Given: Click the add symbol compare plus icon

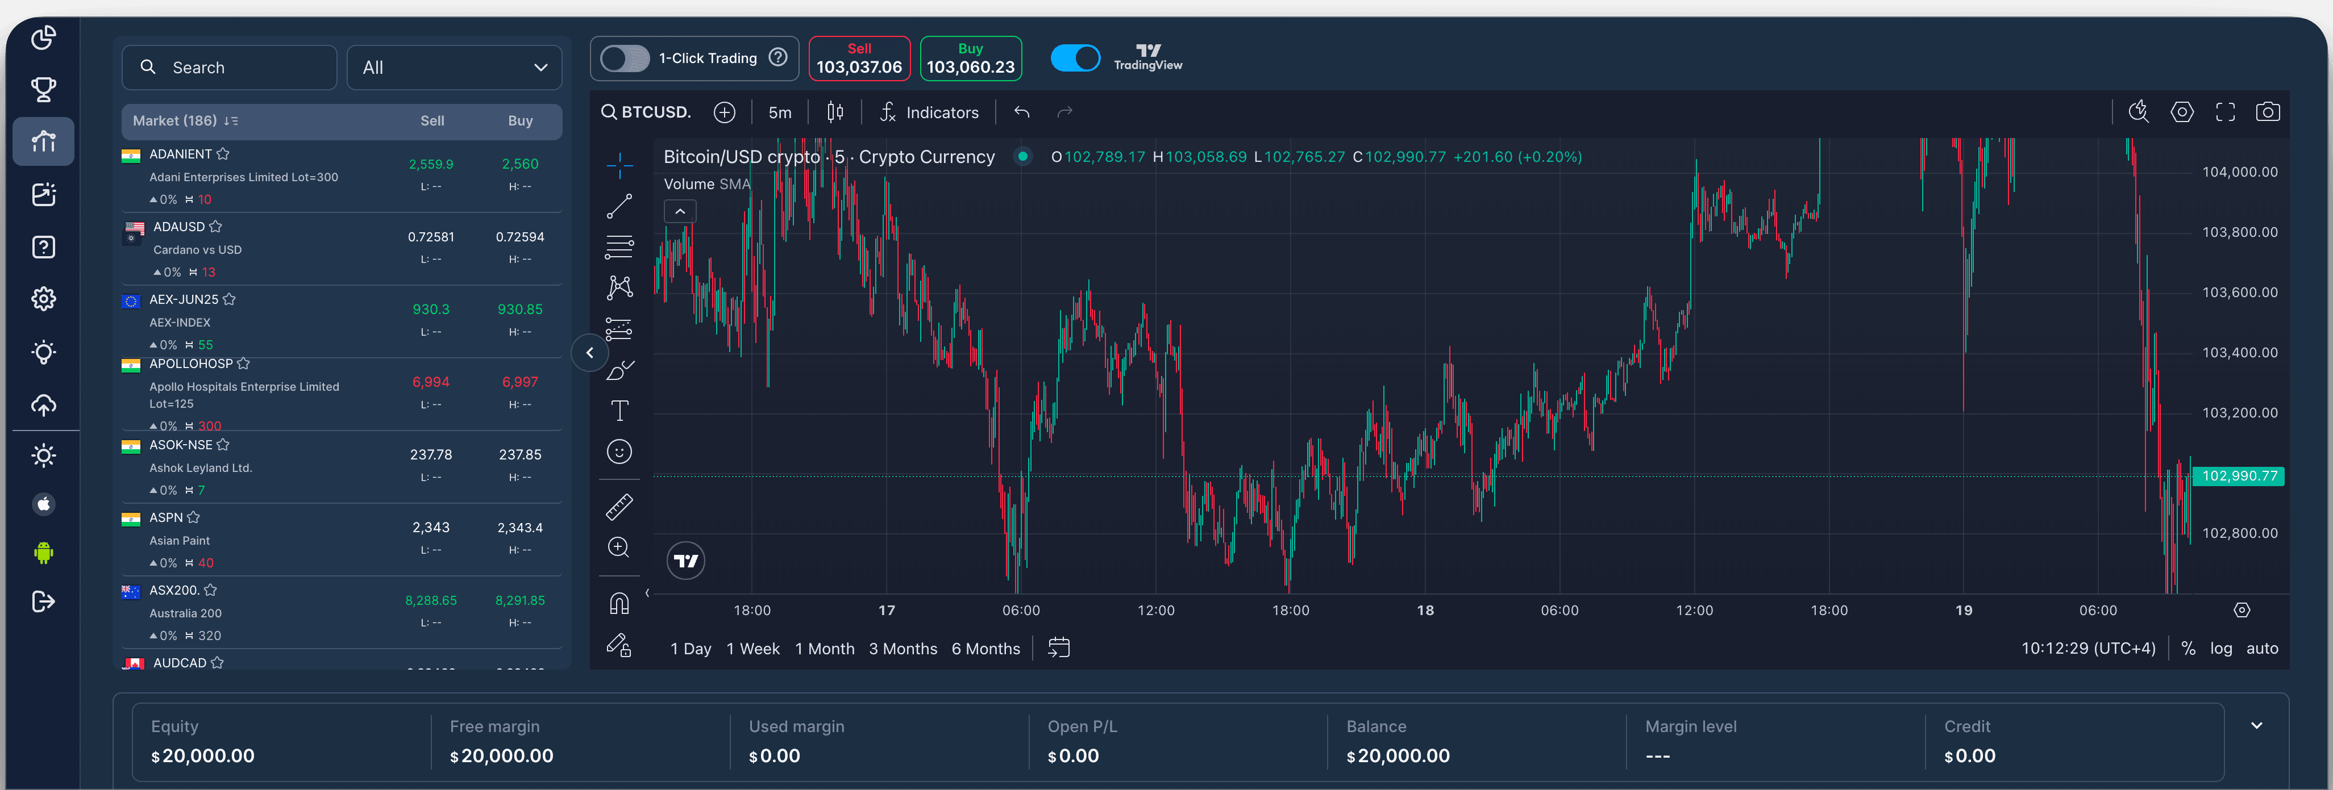Looking at the screenshot, I should click(725, 112).
